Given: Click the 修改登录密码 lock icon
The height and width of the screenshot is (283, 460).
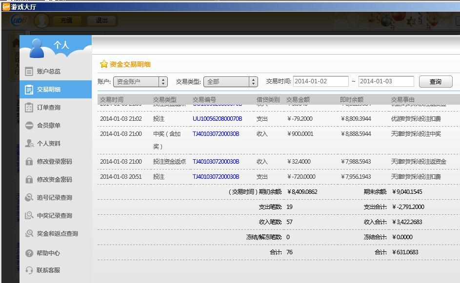Looking at the screenshot, I should click(x=29, y=161).
